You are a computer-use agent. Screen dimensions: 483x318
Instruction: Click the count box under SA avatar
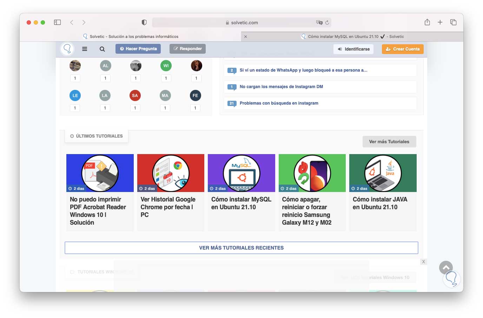click(135, 108)
